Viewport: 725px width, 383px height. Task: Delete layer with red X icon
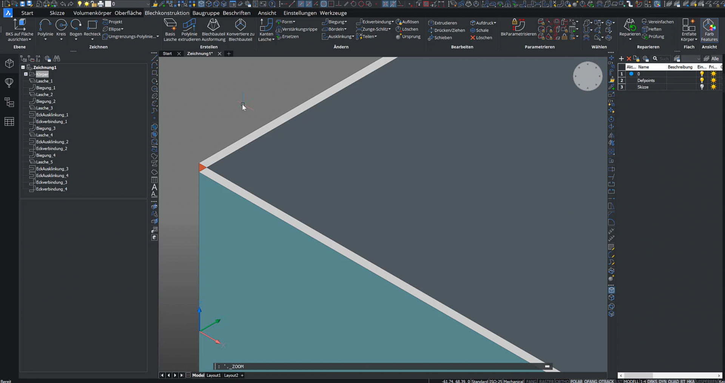[629, 58]
